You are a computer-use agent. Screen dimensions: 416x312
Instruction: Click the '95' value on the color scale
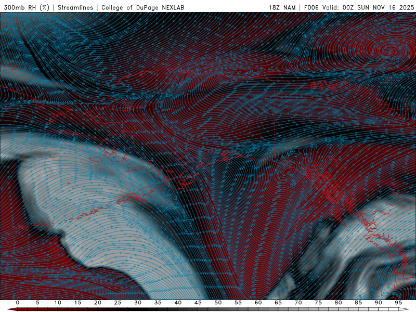tap(398, 303)
